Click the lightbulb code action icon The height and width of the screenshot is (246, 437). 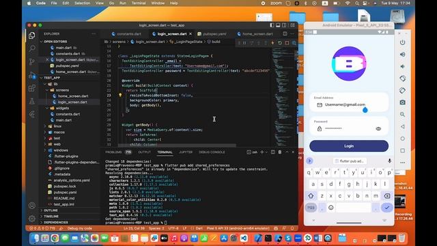click(x=120, y=95)
